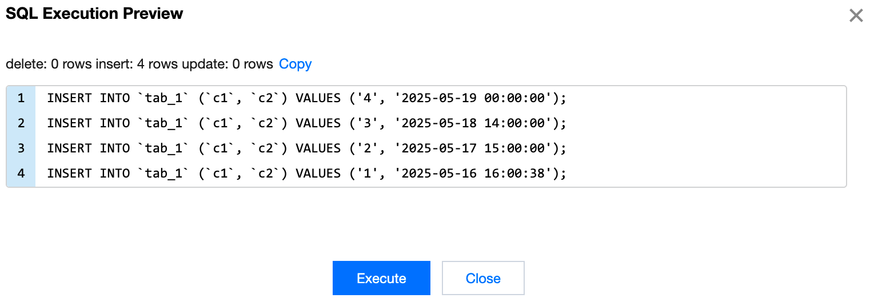Click the INSERT keyword on the first line
This screenshot has width=870, height=298.
point(69,98)
